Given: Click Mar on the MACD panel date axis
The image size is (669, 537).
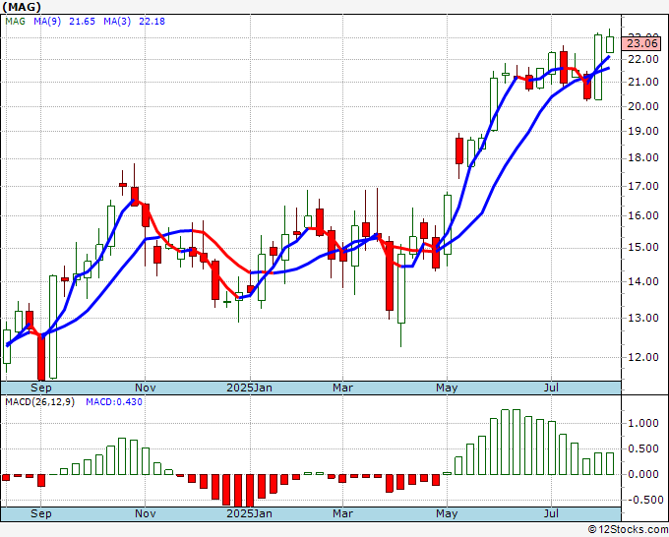Looking at the screenshot, I should point(343,513).
